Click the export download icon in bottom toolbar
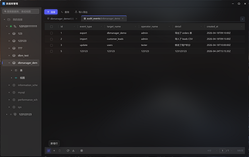 [73, 150]
